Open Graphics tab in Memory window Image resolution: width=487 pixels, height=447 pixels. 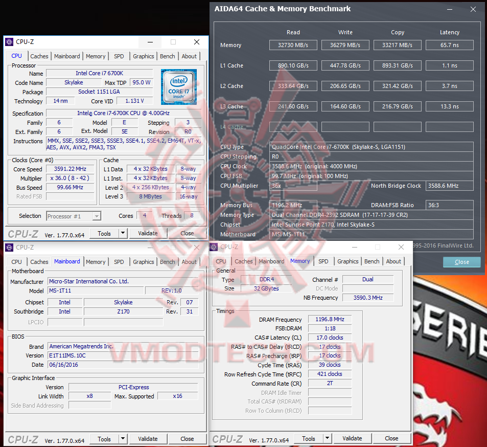click(348, 261)
